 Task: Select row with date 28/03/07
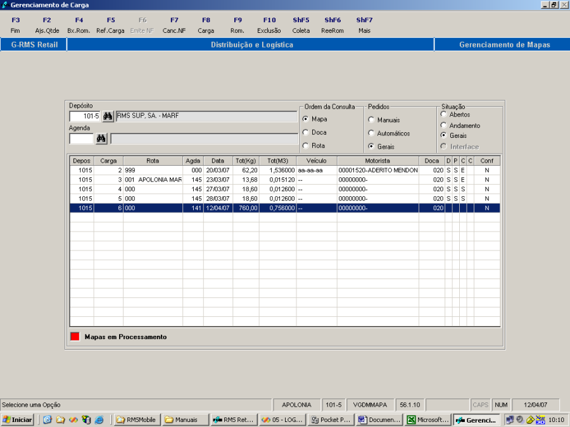(285, 199)
